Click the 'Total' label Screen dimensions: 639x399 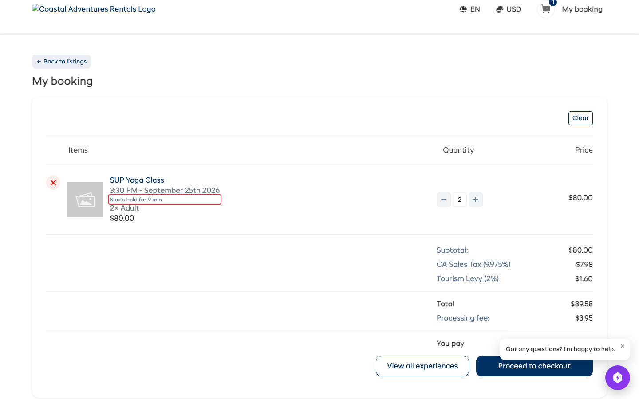(x=446, y=304)
